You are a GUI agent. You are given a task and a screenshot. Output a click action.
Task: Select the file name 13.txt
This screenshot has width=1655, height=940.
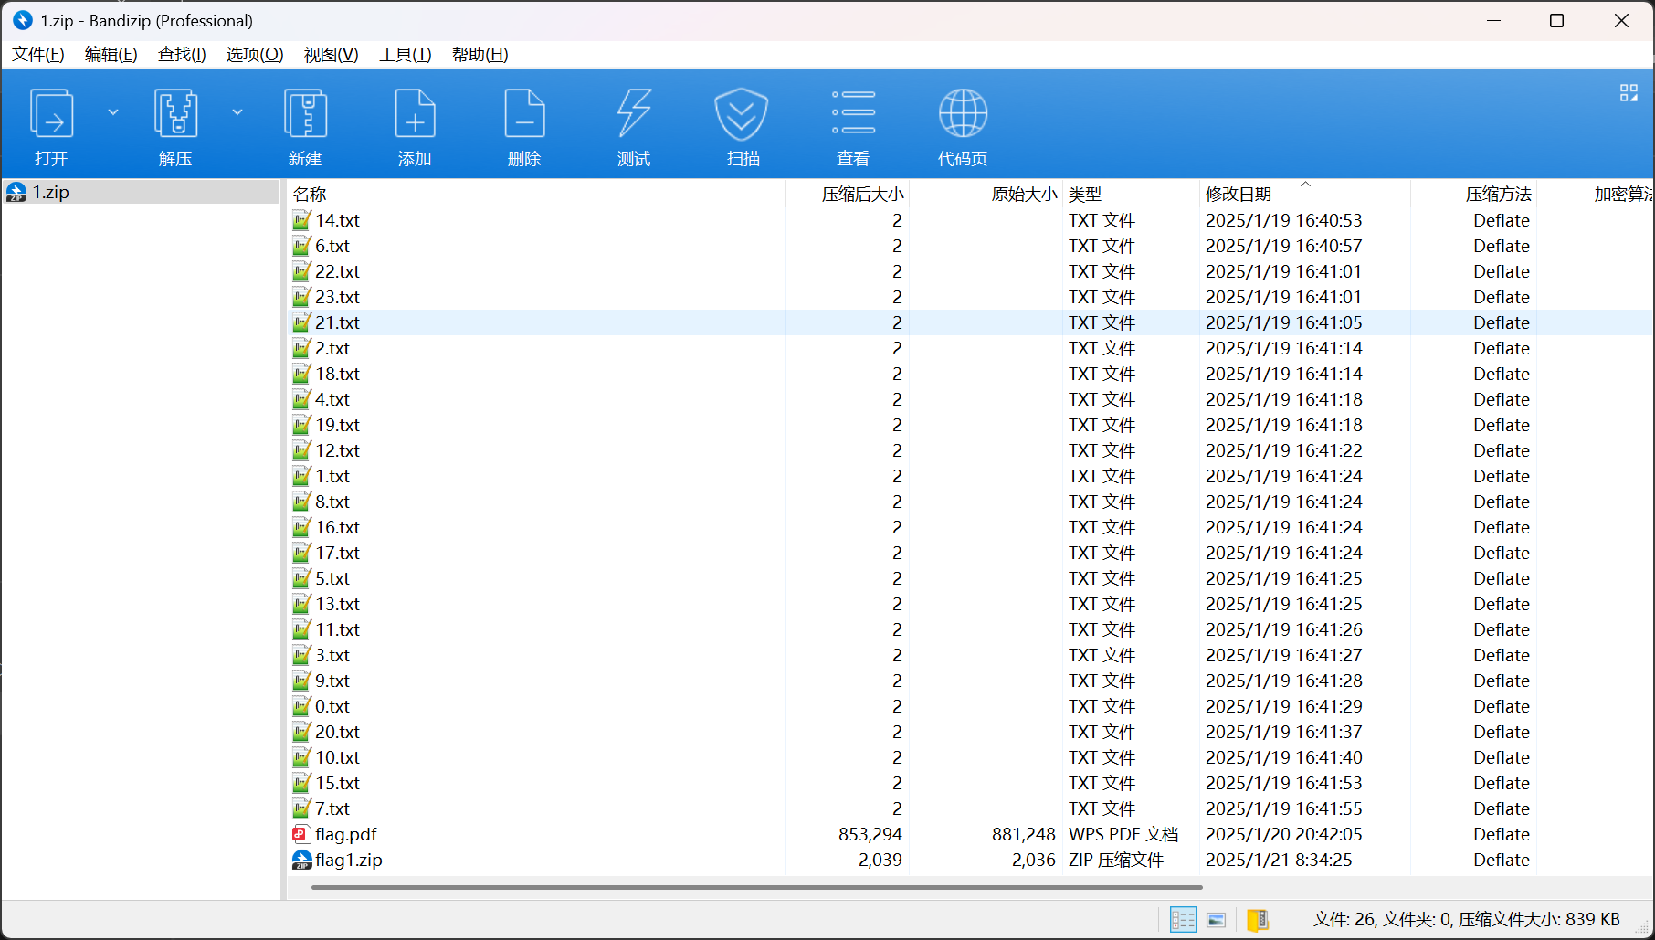pyautogui.click(x=337, y=604)
